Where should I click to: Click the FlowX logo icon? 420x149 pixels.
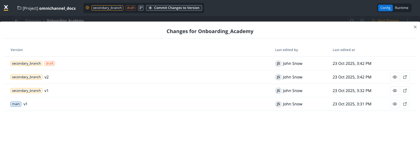(x=6, y=8)
